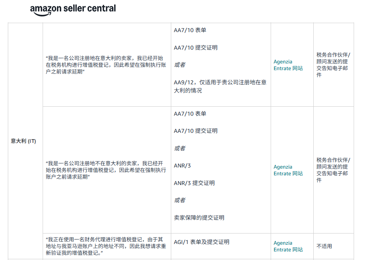
Task: Click the tax partner email cell in first row
Action: [x=333, y=65]
